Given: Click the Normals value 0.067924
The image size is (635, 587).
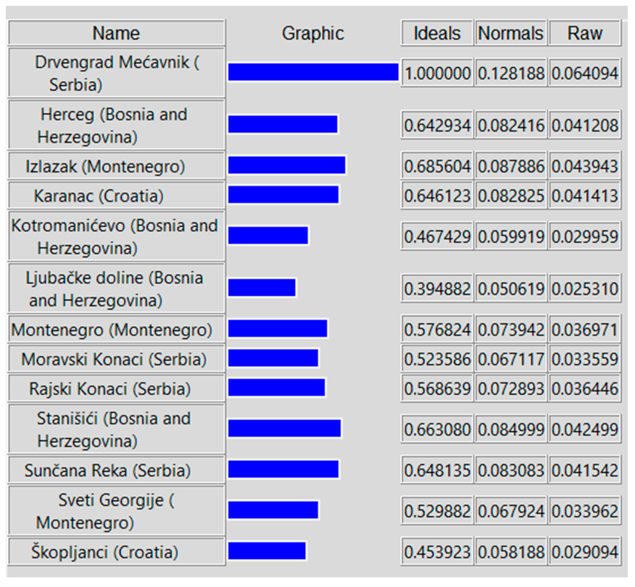Looking at the screenshot, I should [511, 511].
